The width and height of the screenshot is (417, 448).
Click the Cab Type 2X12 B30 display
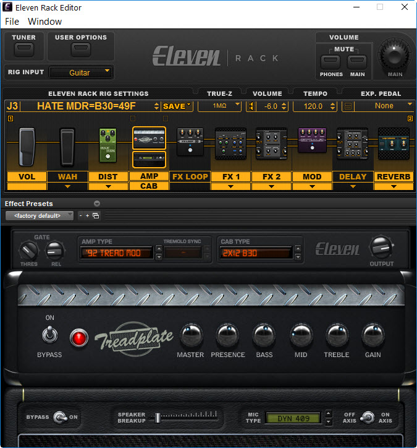pos(256,253)
